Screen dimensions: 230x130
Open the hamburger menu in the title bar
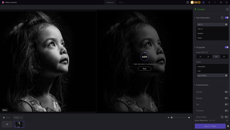[209, 2]
